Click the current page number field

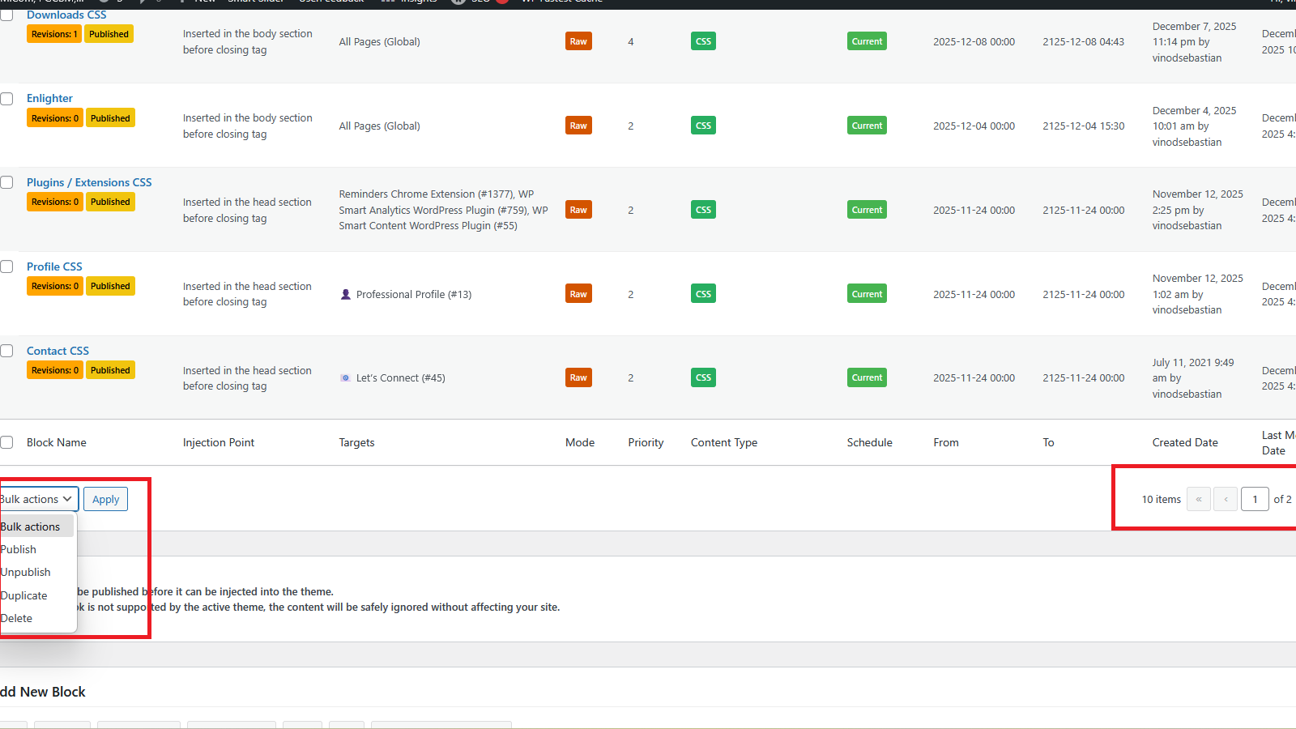pos(1255,499)
